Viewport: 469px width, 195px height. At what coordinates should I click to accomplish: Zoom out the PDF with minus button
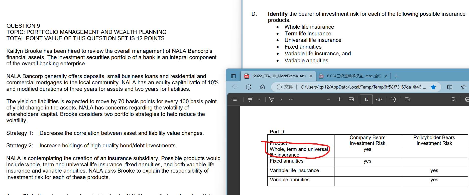tap(328, 99)
